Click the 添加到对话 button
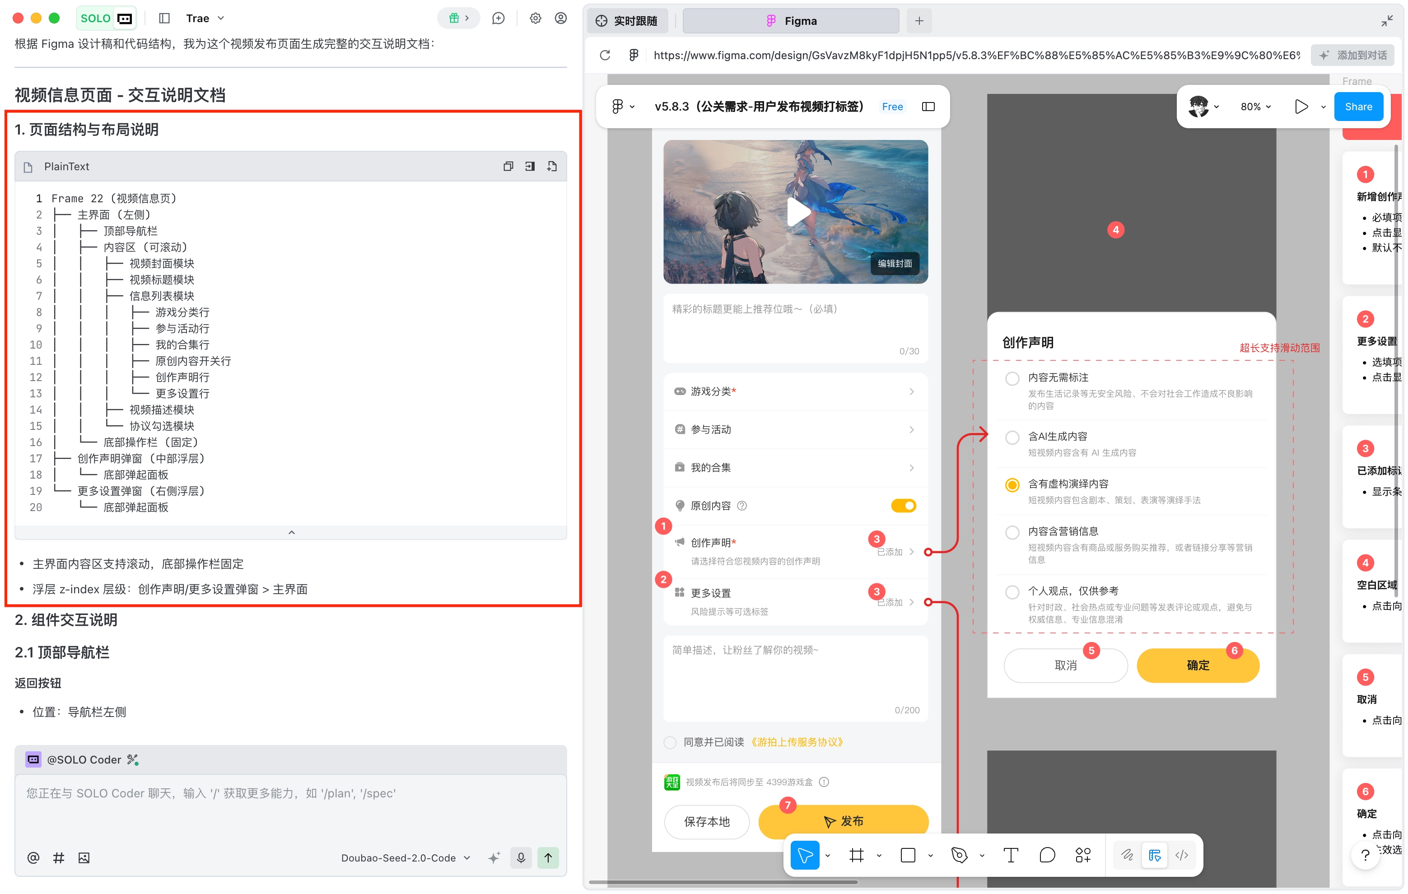The width and height of the screenshot is (1408, 894). pyautogui.click(x=1353, y=55)
